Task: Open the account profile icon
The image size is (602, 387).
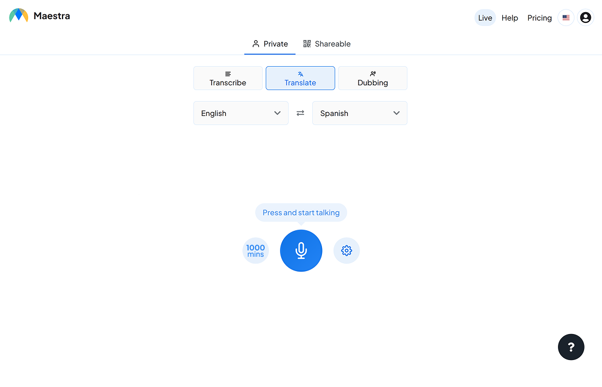Action: [x=585, y=17]
